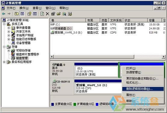
Task: Collapse the 系统工具 tree node
Action: pyautogui.click(x=4, y=24)
